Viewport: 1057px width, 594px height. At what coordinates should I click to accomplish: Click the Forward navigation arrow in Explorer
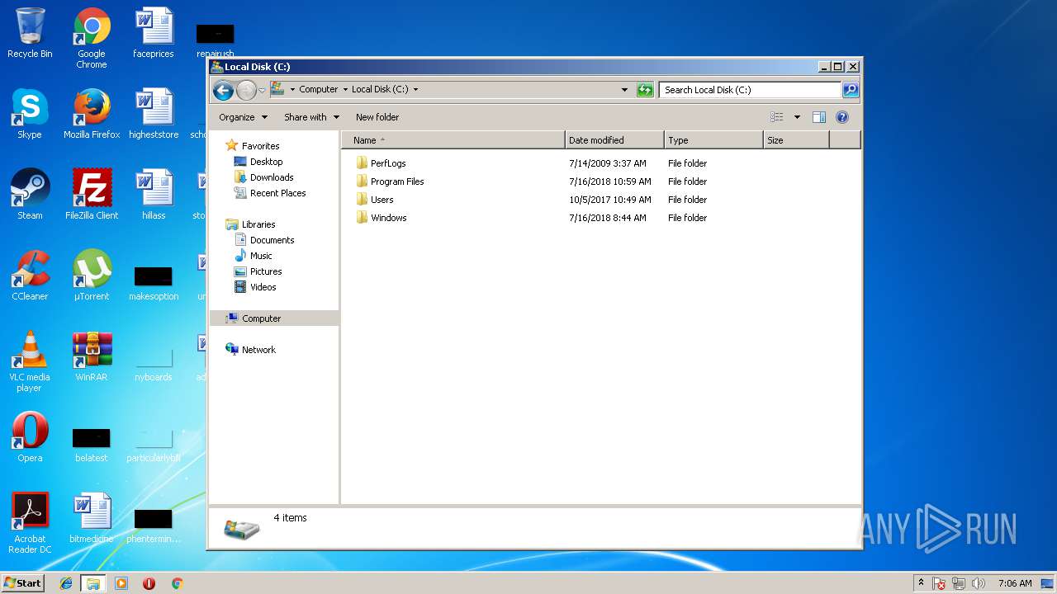point(246,90)
